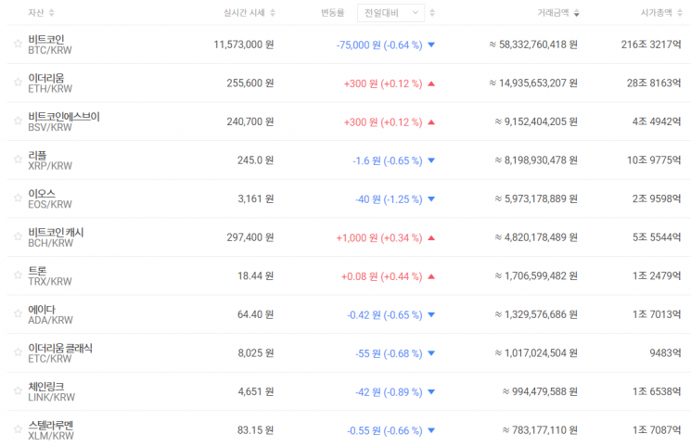The image size is (691, 447).
Task: Click the volume ≈ 9,152,404,205 원
Action: (x=536, y=121)
